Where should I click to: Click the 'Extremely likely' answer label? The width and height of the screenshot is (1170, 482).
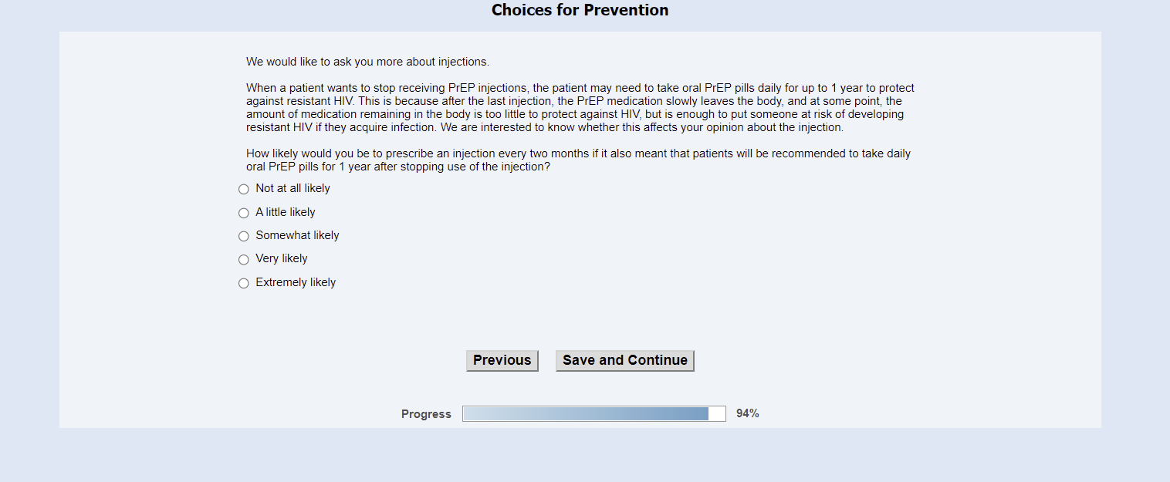click(x=296, y=282)
